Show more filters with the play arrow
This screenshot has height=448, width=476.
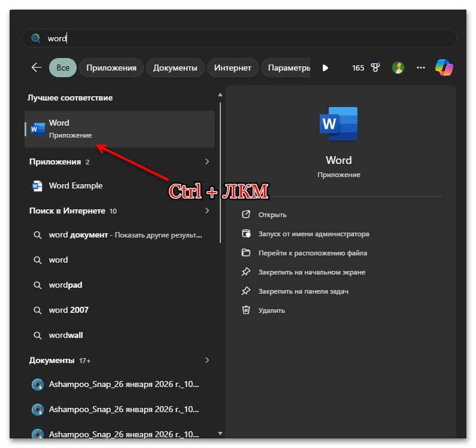coord(325,68)
